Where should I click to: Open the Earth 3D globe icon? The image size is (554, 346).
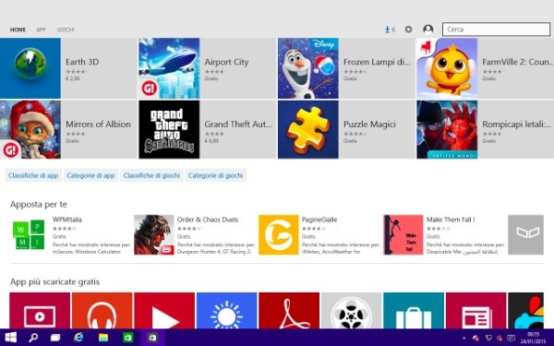pos(30,68)
